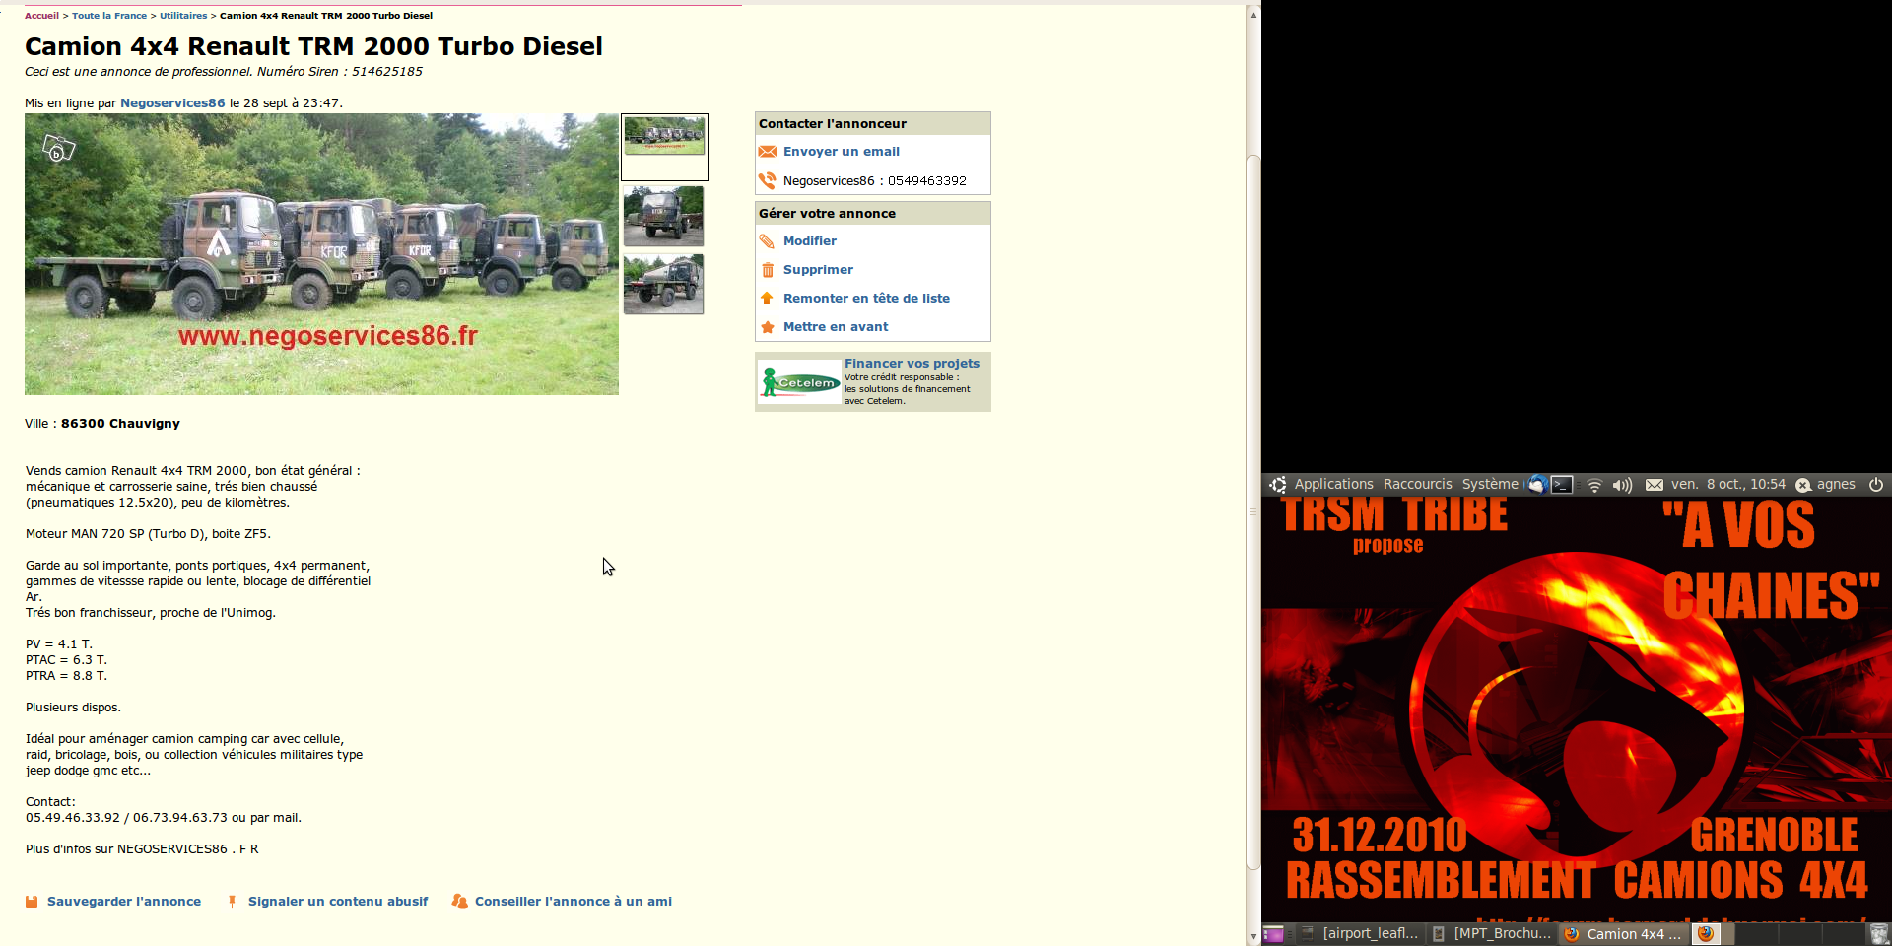
Task: Expand the Système menu
Action: [x=1489, y=484]
